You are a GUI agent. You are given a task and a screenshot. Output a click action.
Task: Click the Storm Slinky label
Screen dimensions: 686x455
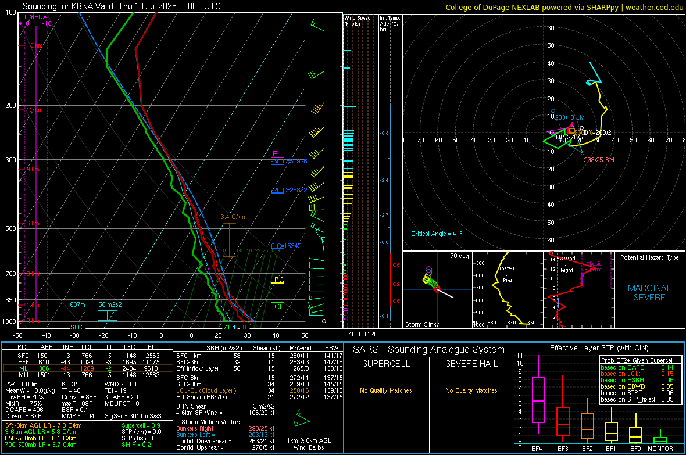pyautogui.click(x=421, y=324)
